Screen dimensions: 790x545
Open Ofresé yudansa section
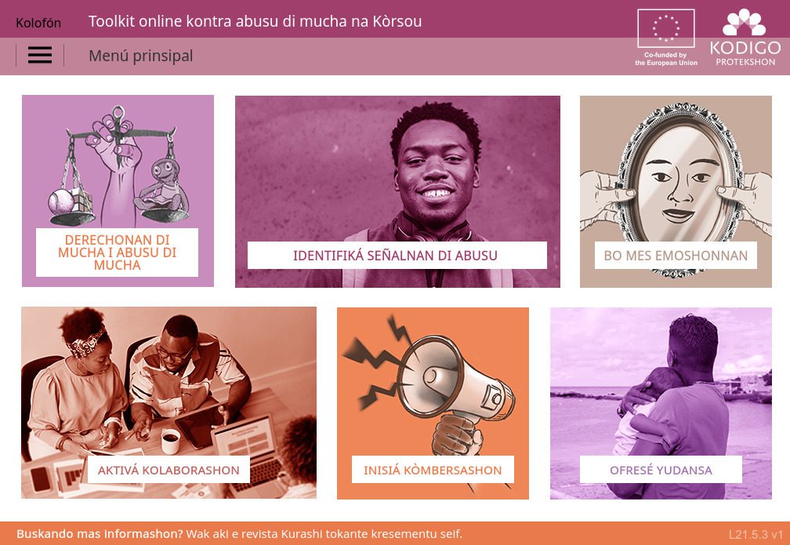pos(661,470)
